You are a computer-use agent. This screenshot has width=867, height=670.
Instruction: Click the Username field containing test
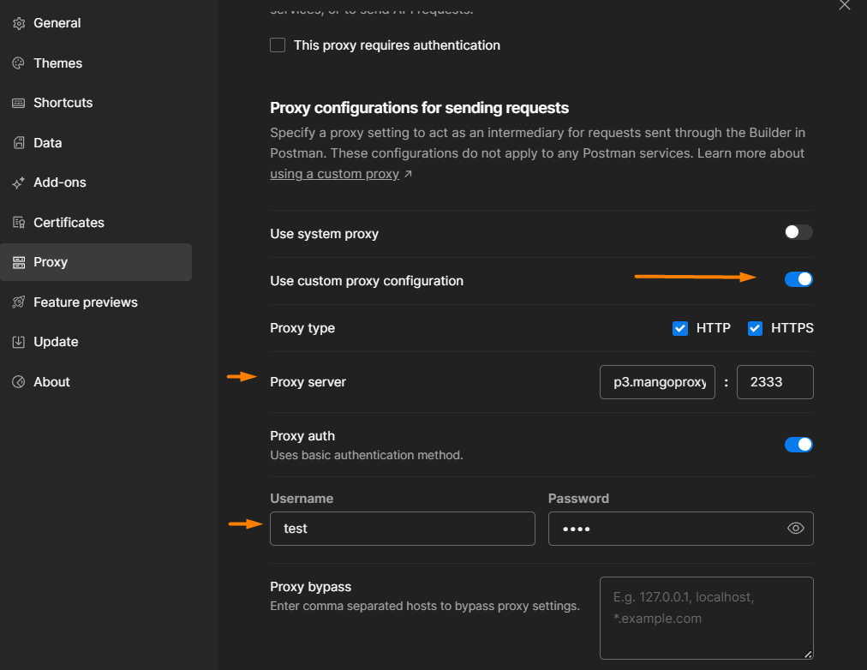[402, 529]
